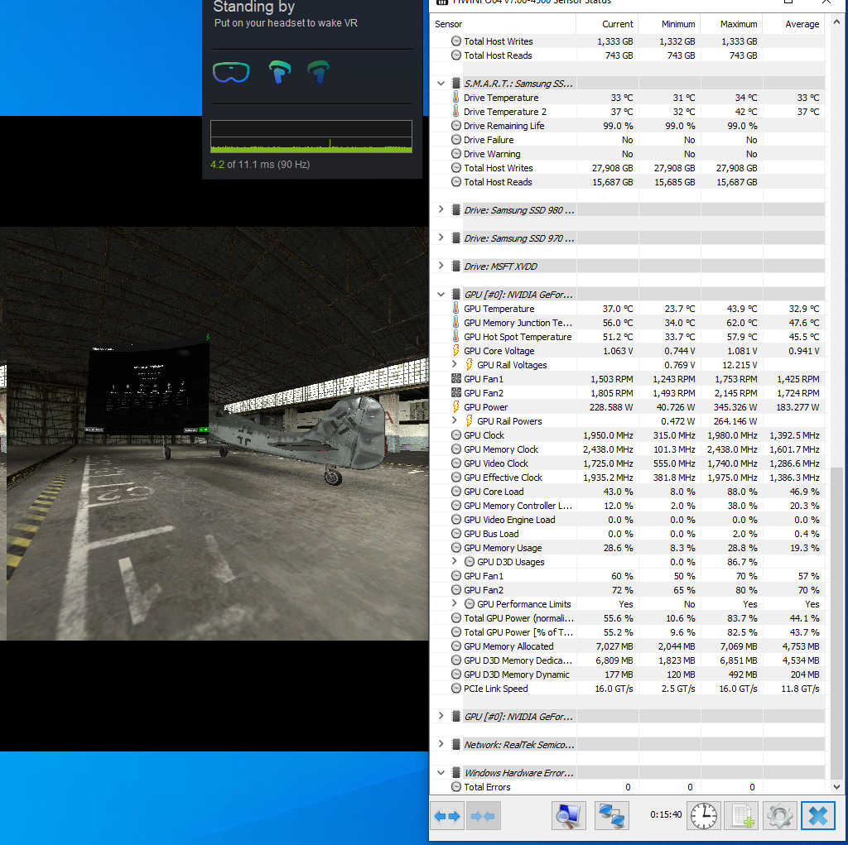
Task: Click the fan icon on the 1,503 RPM row
Action: 456,378
